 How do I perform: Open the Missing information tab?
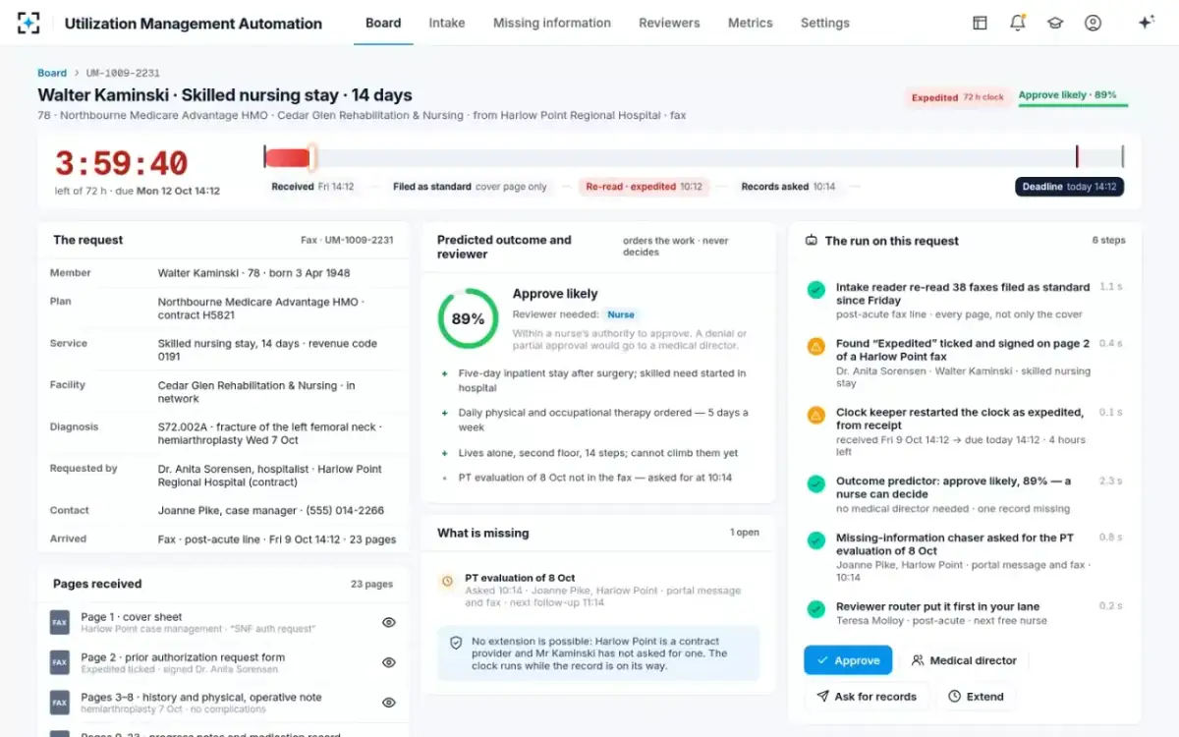click(552, 23)
